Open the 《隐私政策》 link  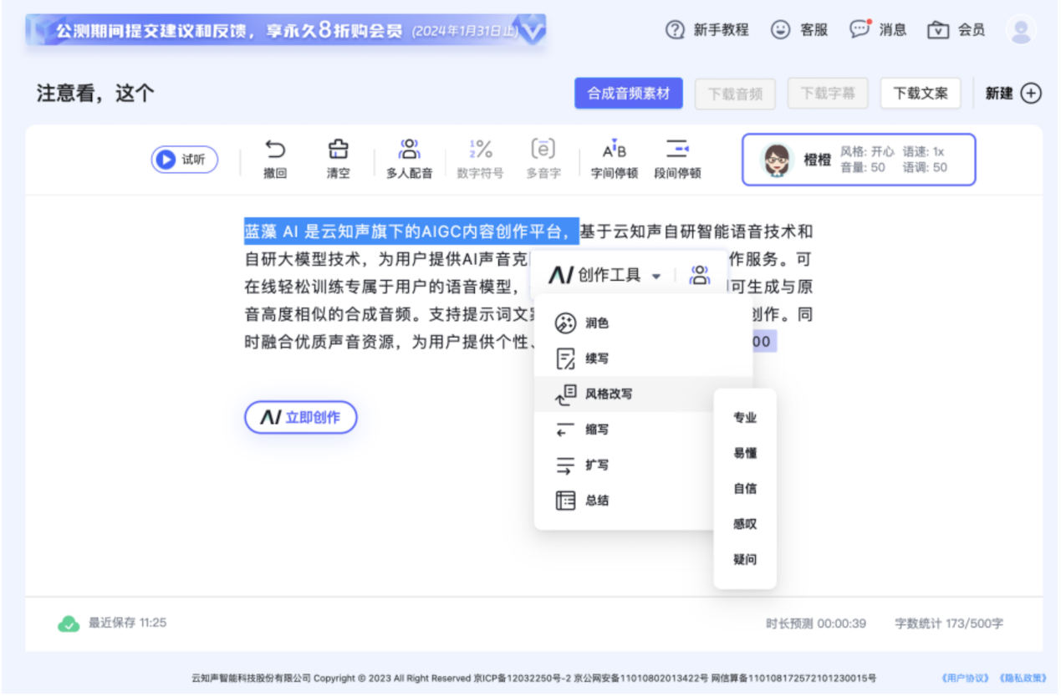pos(1022,678)
